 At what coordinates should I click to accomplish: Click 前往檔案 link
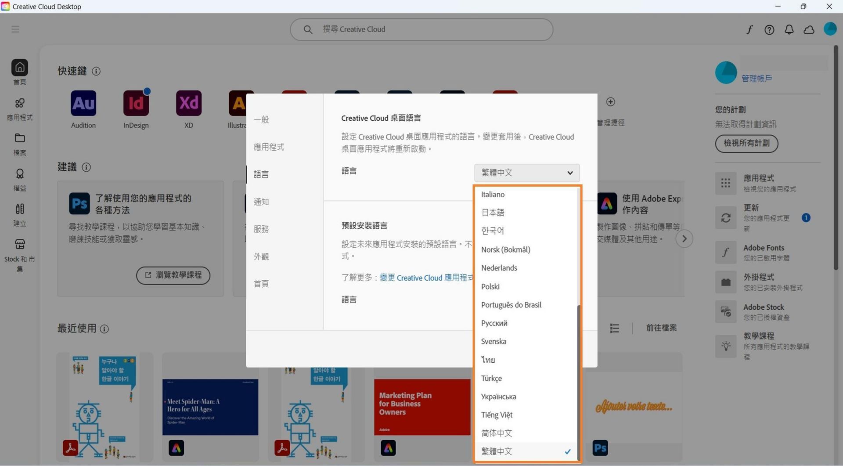(661, 328)
